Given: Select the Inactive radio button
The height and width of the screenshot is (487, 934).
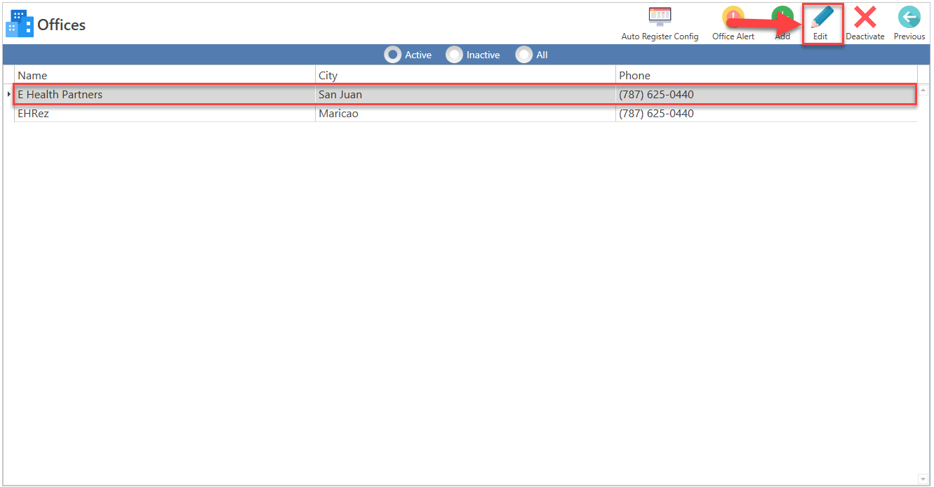Looking at the screenshot, I should coord(455,55).
